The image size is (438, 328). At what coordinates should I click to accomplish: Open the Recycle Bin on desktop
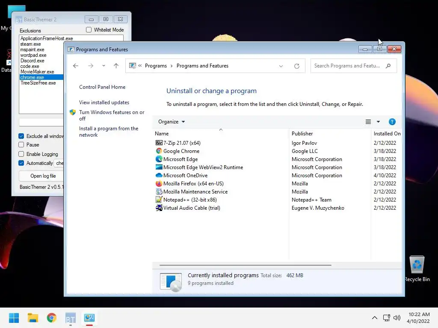pyautogui.click(x=417, y=268)
